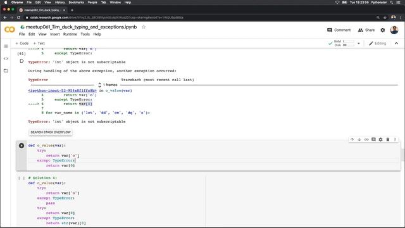The height and width of the screenshot is (228, 405).
Task: Add a new Code cell
Action: click(22, 43)
